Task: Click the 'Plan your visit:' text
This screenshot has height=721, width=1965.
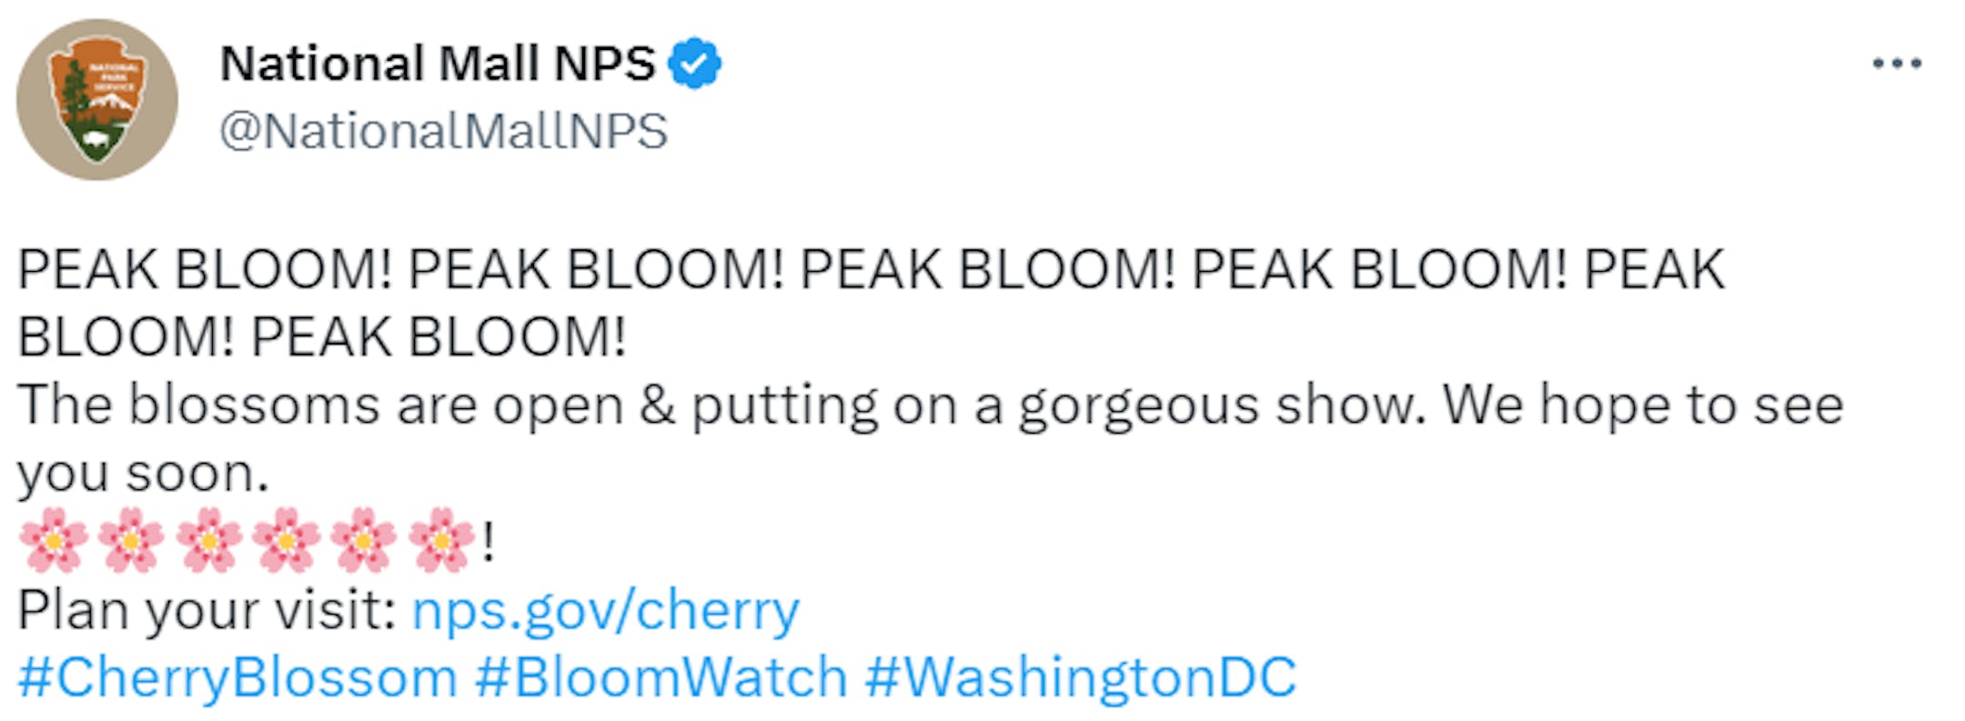Action: 207,610
